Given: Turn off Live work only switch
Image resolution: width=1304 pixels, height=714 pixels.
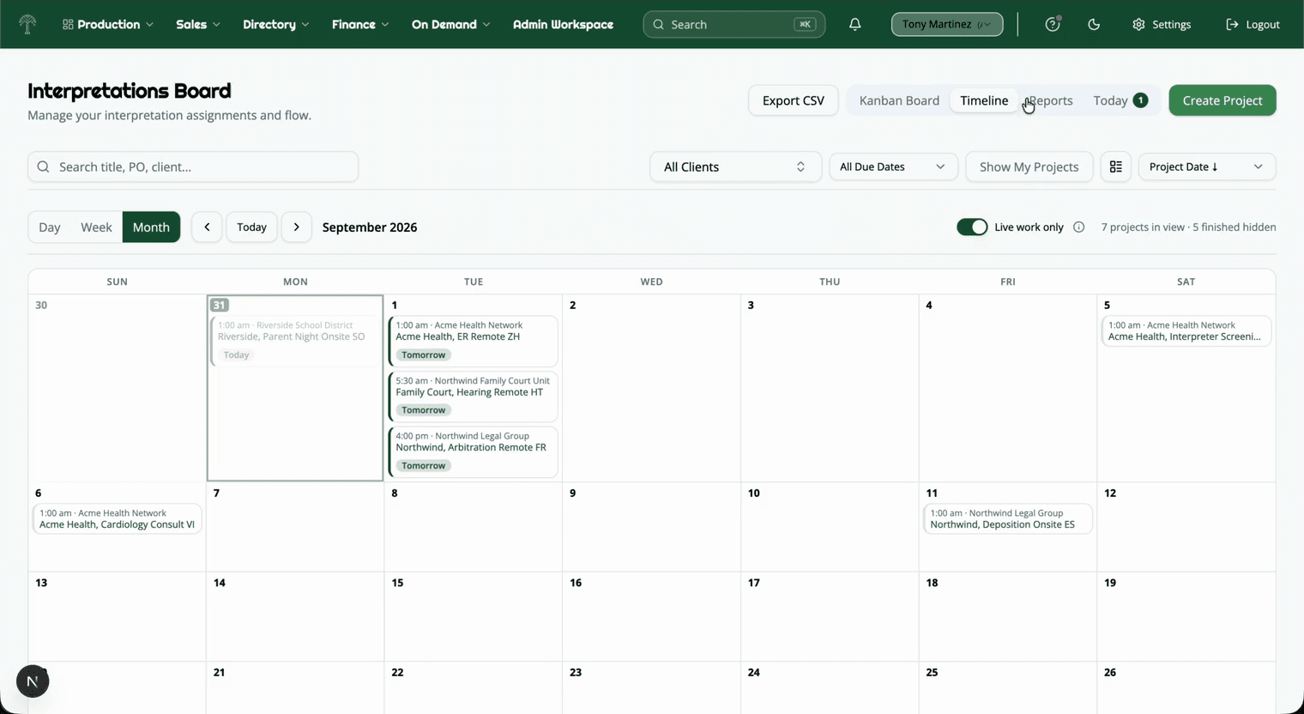Looking at the screenshot, I should click(972, 227).
